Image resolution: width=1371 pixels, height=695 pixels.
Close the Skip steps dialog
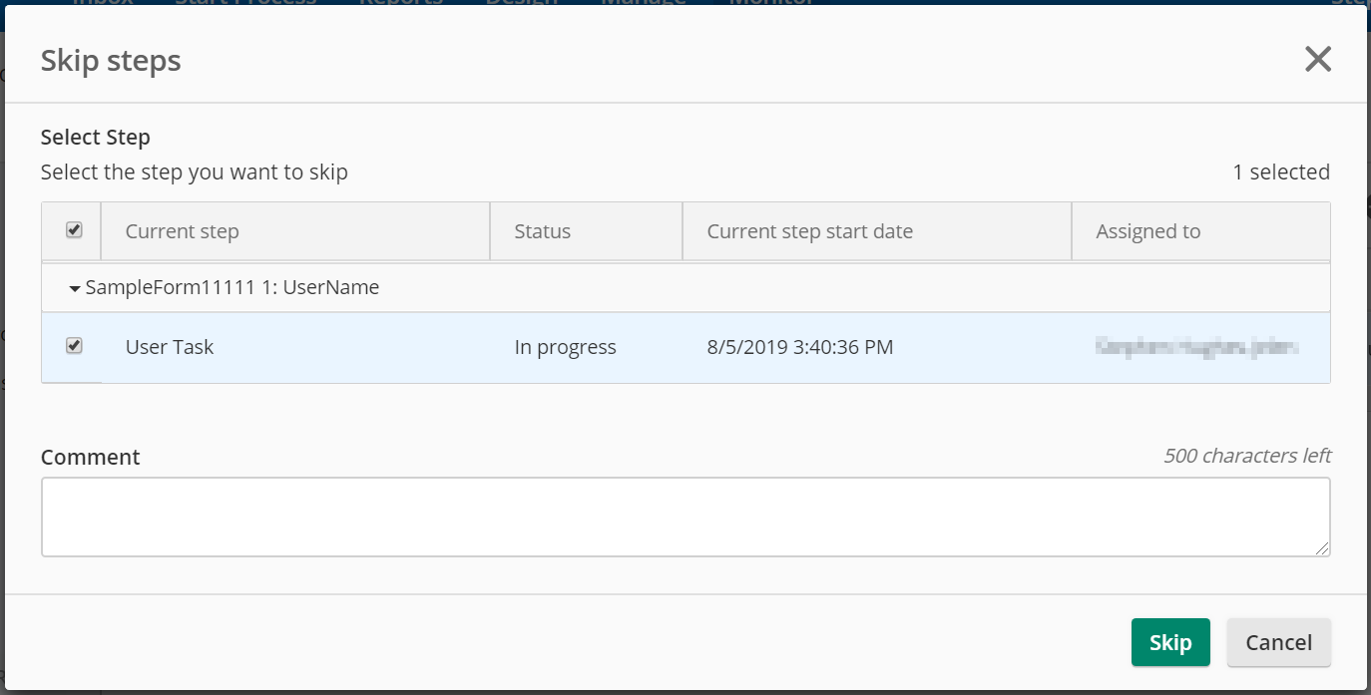point(1318,59)
